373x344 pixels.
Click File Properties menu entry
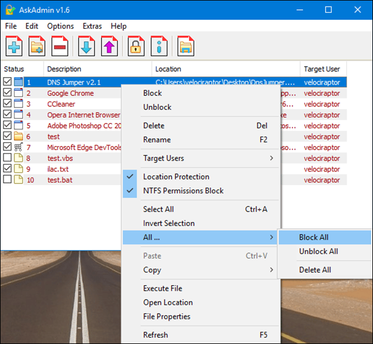[201, 317]
